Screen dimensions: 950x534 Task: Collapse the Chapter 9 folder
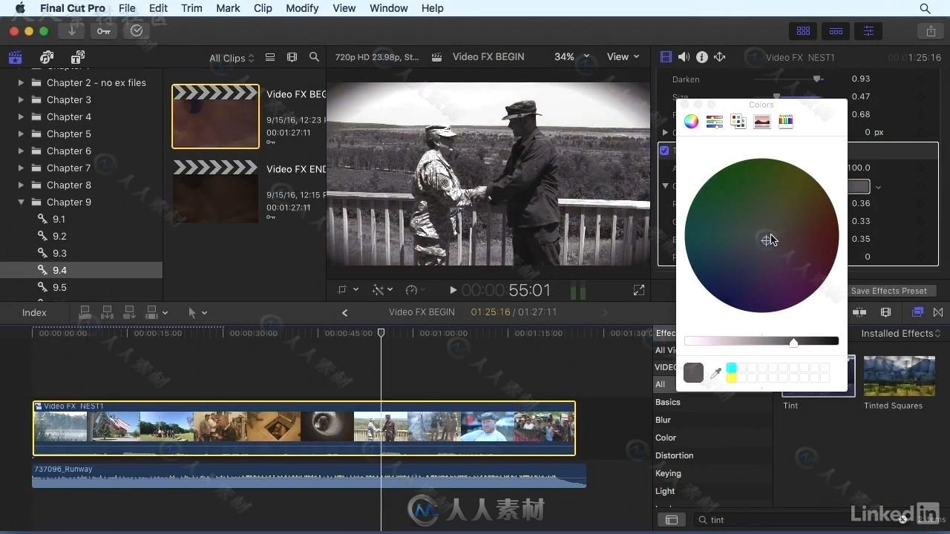click(21, 202)
